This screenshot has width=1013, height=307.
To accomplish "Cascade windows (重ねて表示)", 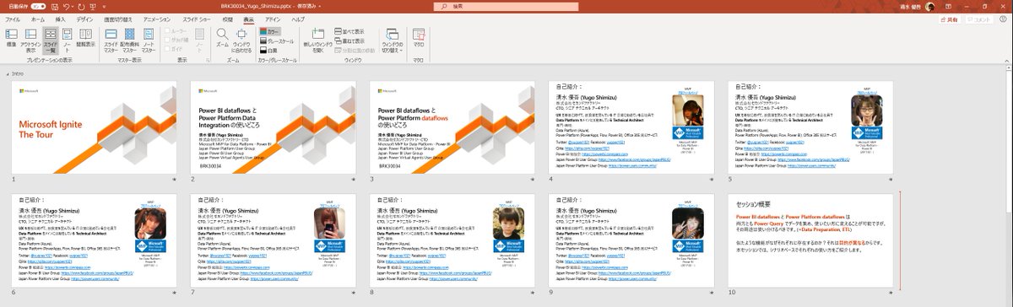I will [x=349, y=40].
